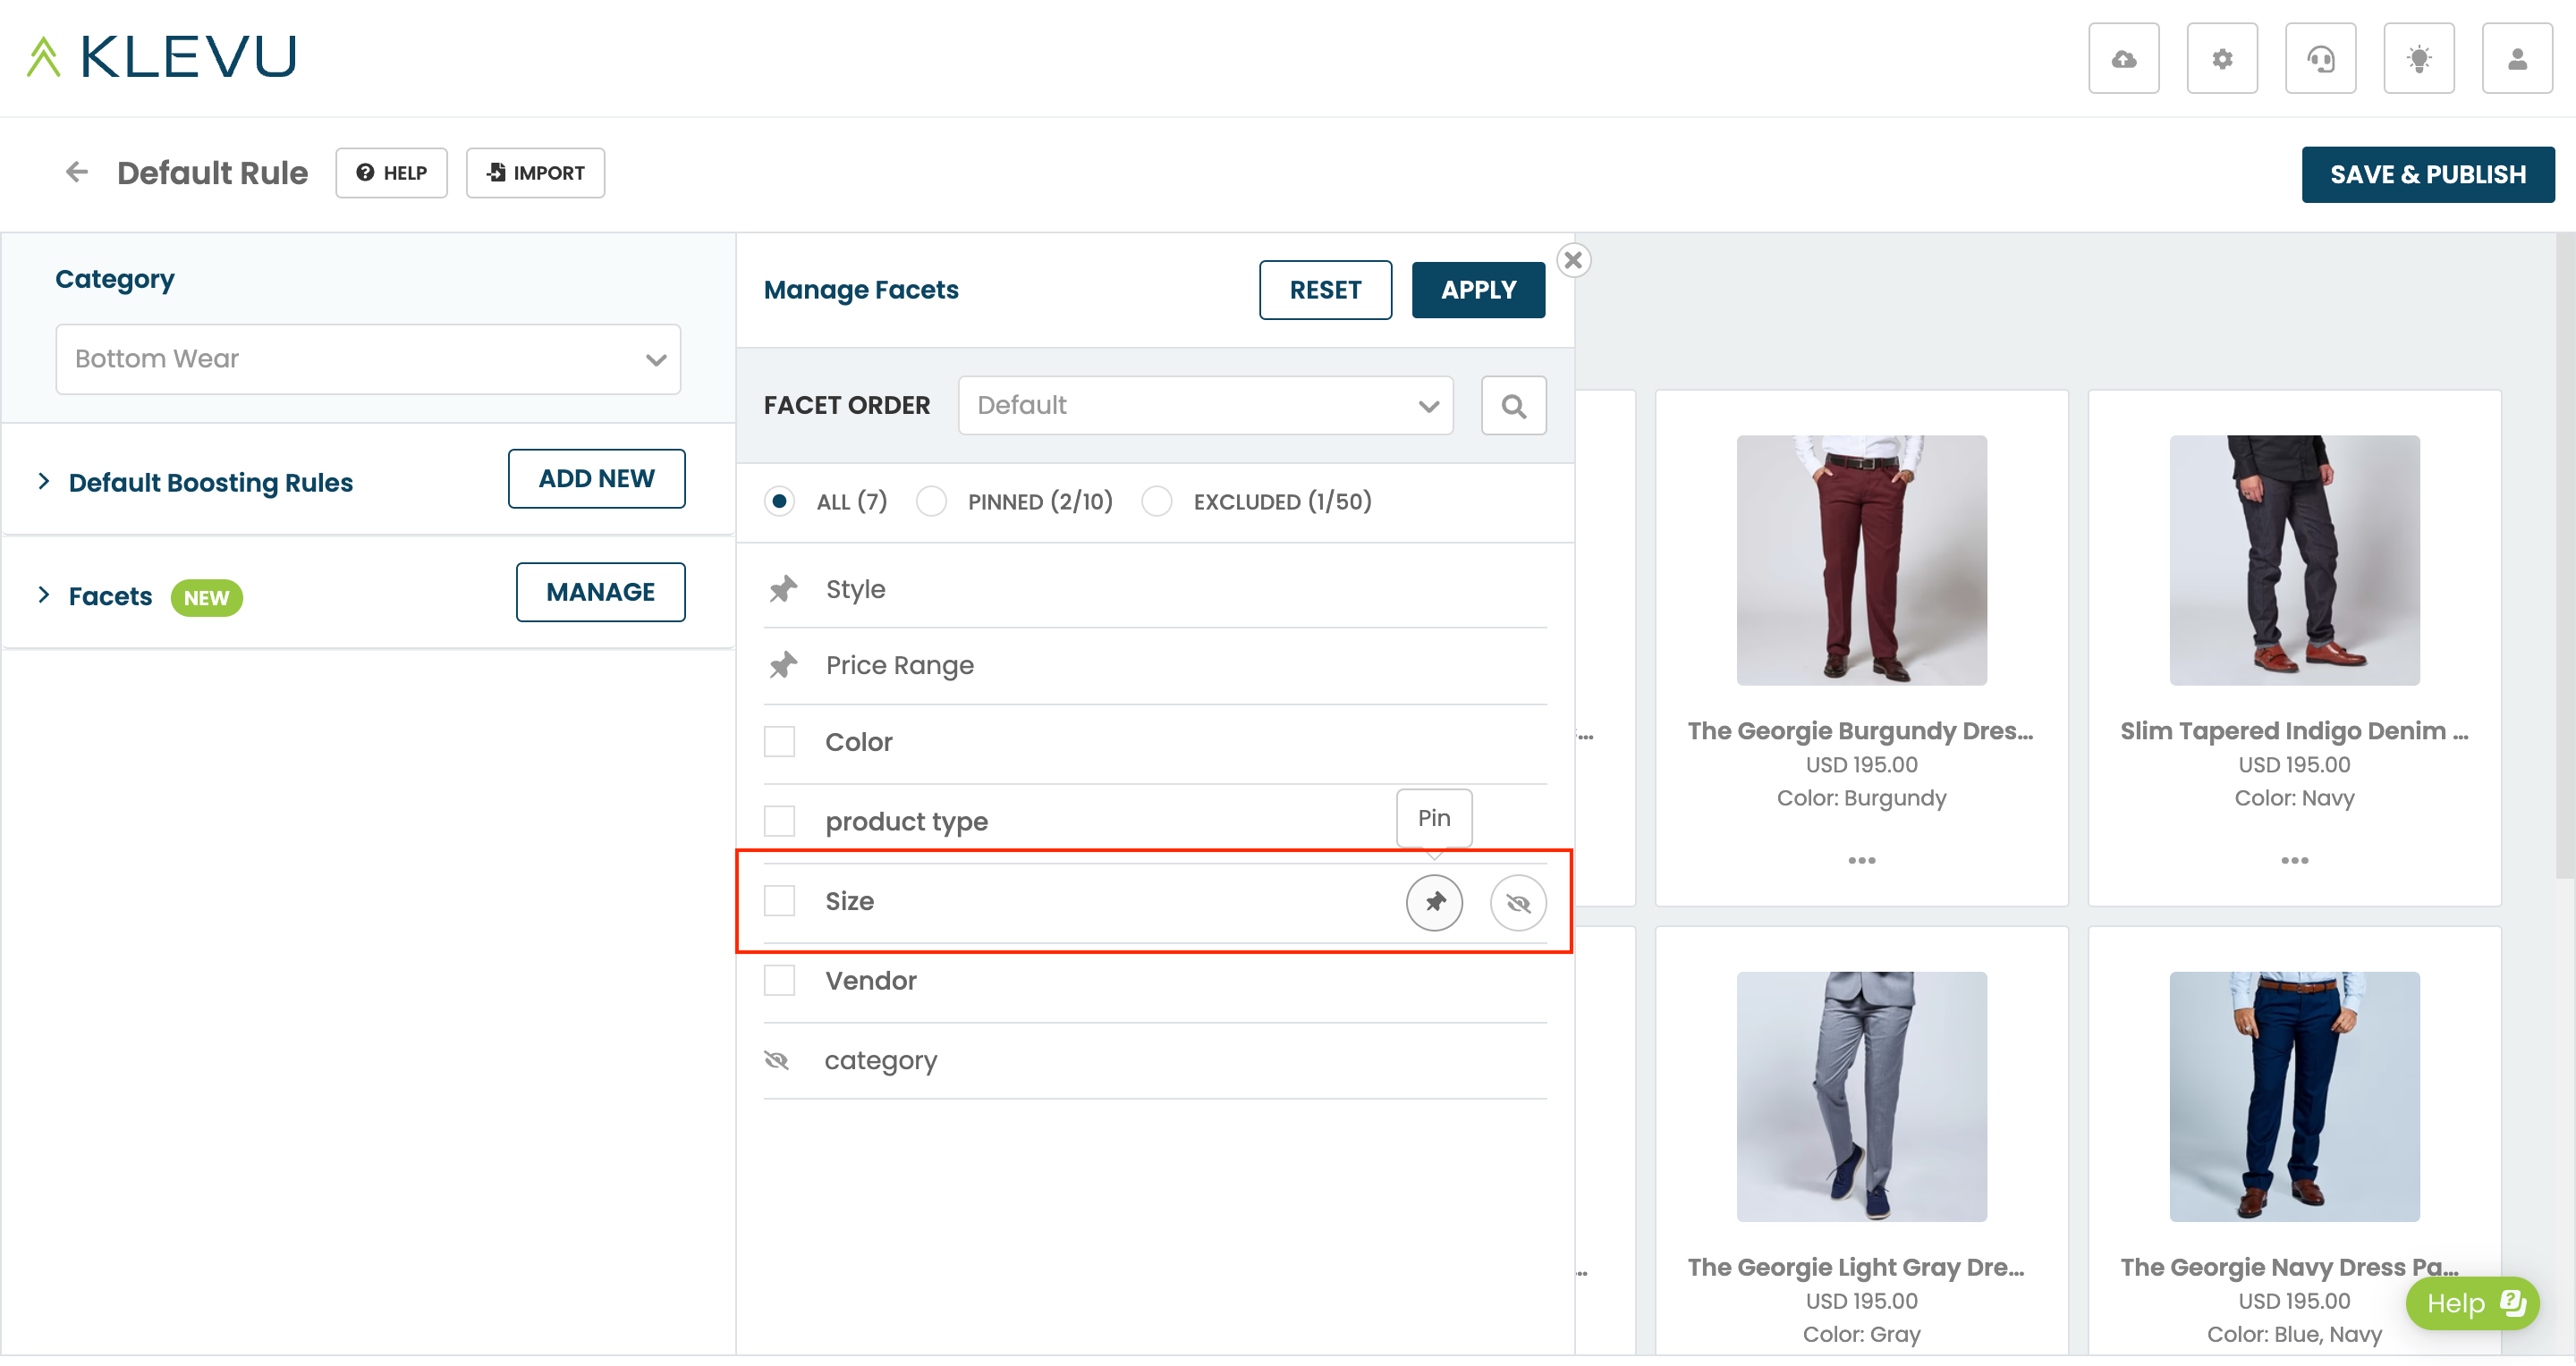This screenshot has width=2576, height=1366.
Task: Click the Style facet label
Action: [x=856, y=589]
